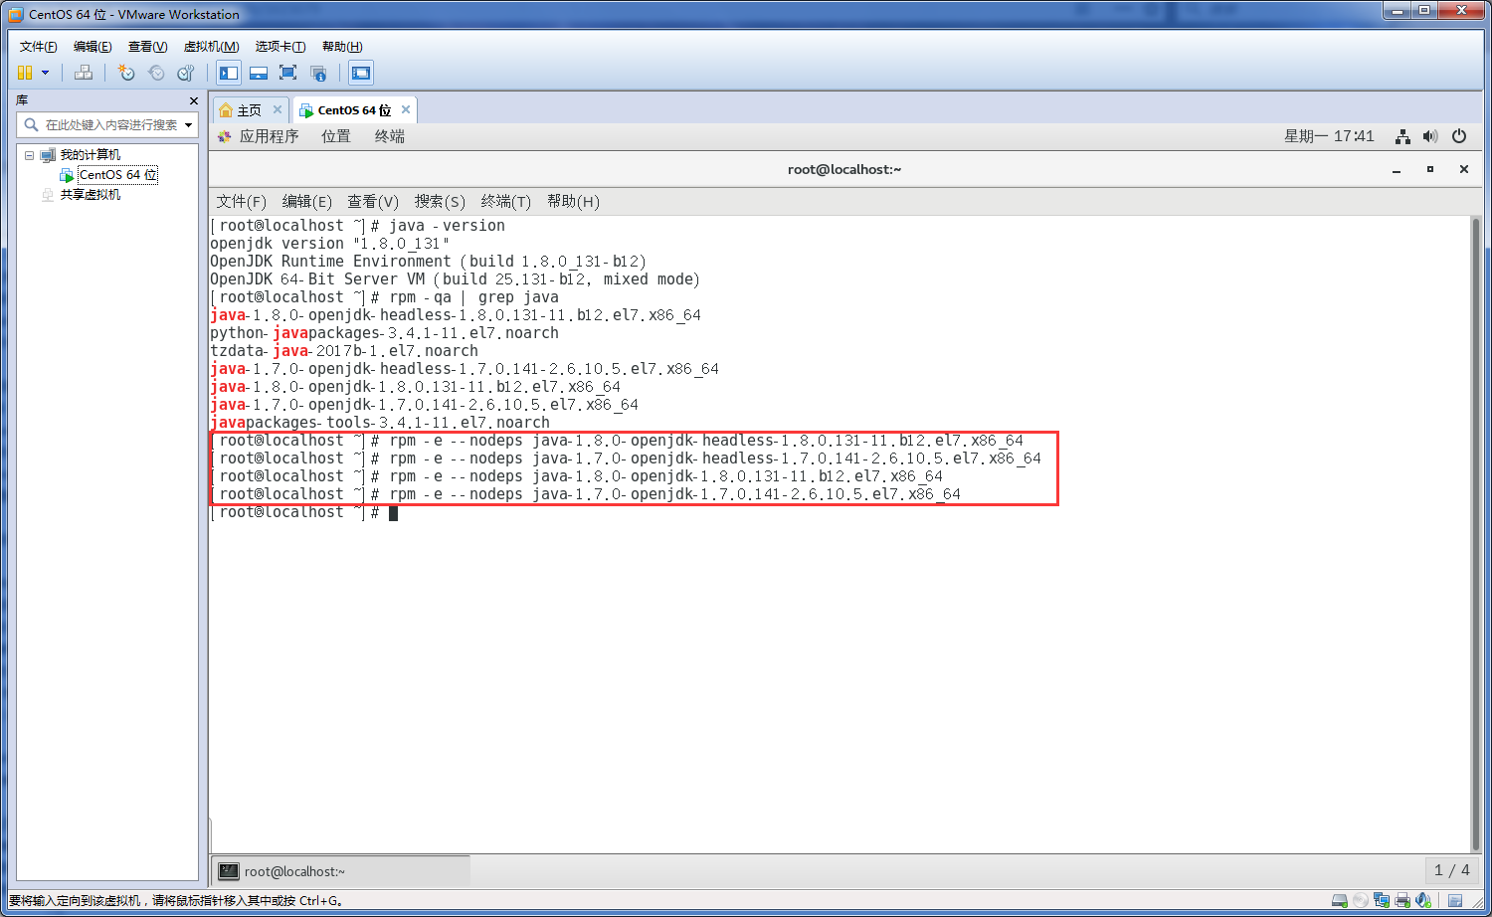Toggle console view toolbar icon
The image size is (1492, 917).
tap(361, 73)
